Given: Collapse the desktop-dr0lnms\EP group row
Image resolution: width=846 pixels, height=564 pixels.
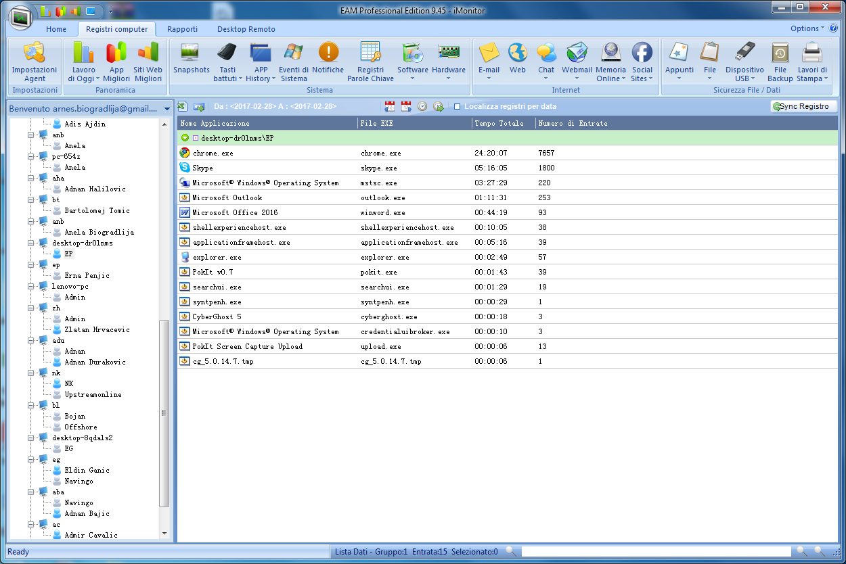Looking at the screenshot, I should click(x=185, y=138).
